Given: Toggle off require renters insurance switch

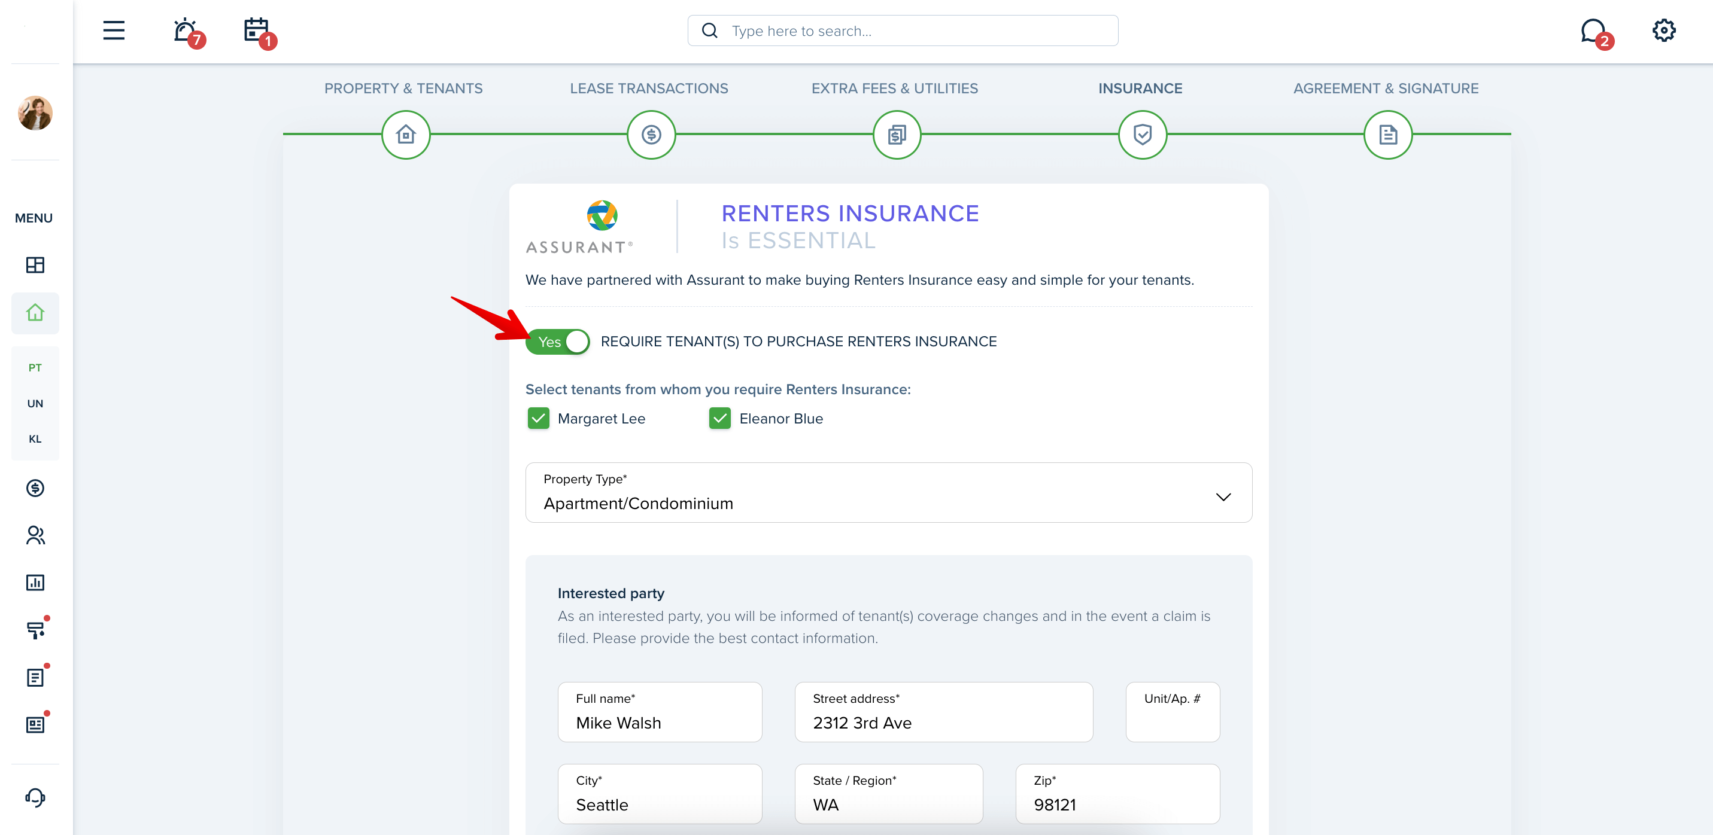Looking at the screenshot, I should [557, 342].
